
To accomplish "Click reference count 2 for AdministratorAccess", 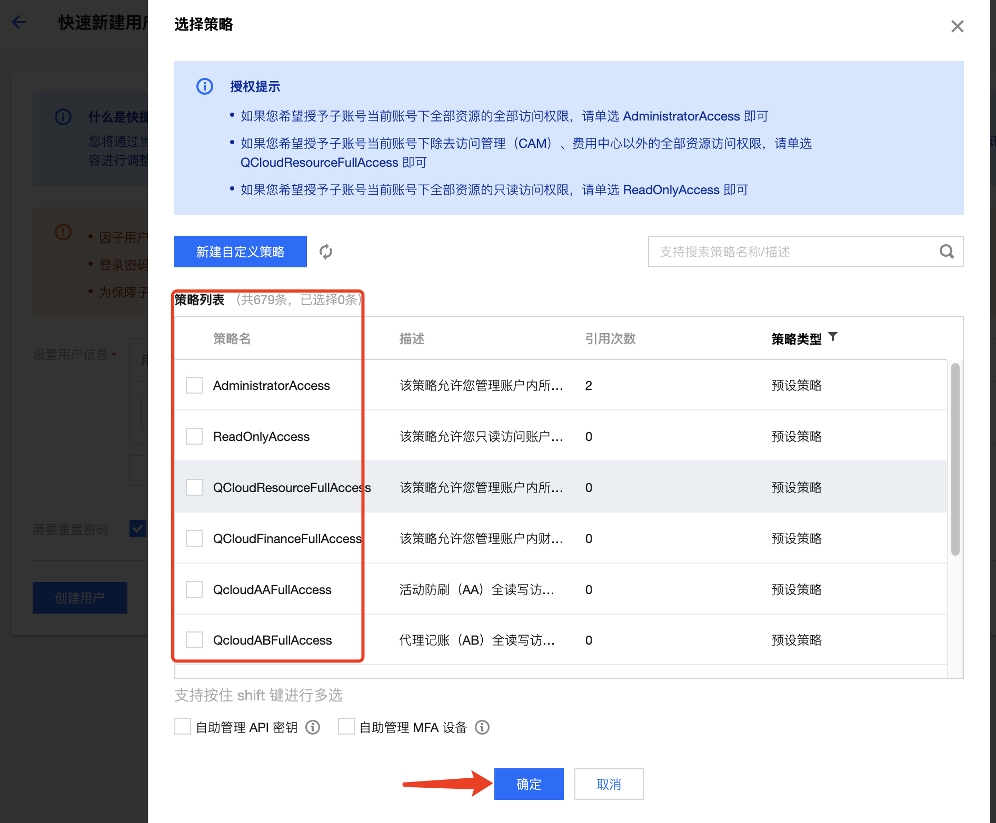I will (x=589, y=386).
